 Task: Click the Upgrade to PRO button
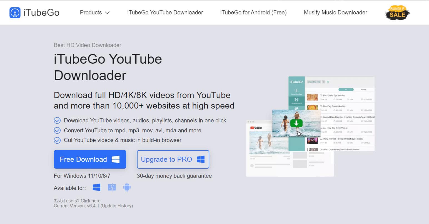coord(173,159)
